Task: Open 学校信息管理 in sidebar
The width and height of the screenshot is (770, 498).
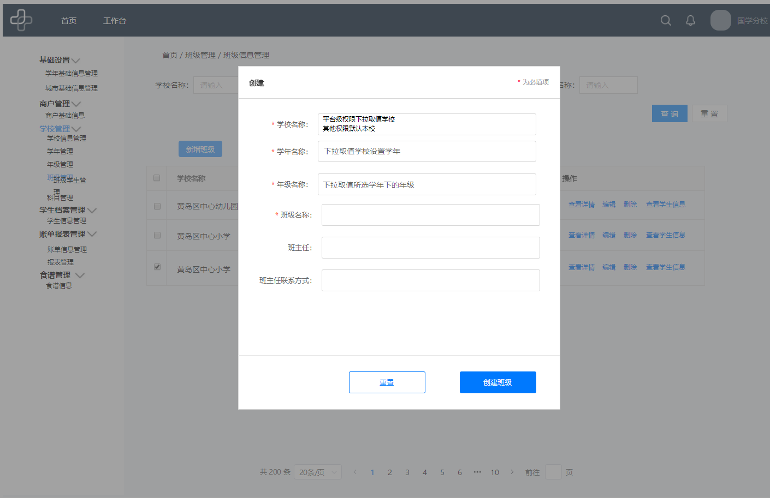Action: click(67, 139)
